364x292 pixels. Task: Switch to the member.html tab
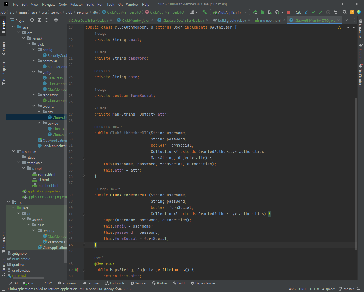[x=270, y=20]
